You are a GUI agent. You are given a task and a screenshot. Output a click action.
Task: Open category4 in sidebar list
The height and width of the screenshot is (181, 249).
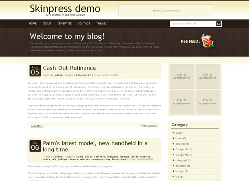click(x=181, y=160)
